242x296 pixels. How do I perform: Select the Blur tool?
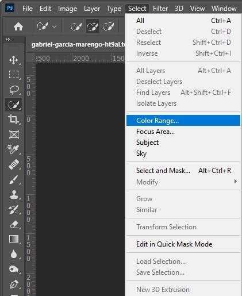14,254
